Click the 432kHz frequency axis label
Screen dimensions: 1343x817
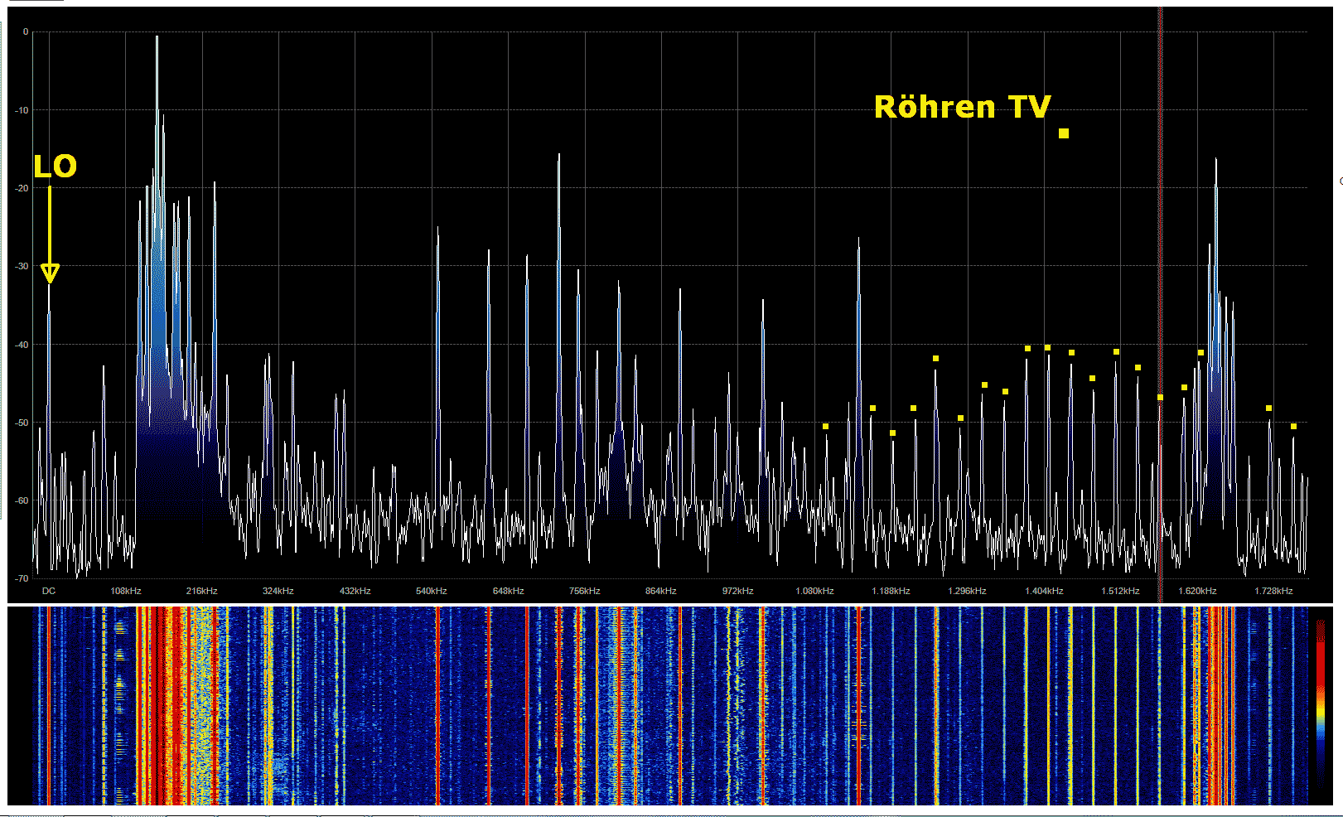(355, 591)
